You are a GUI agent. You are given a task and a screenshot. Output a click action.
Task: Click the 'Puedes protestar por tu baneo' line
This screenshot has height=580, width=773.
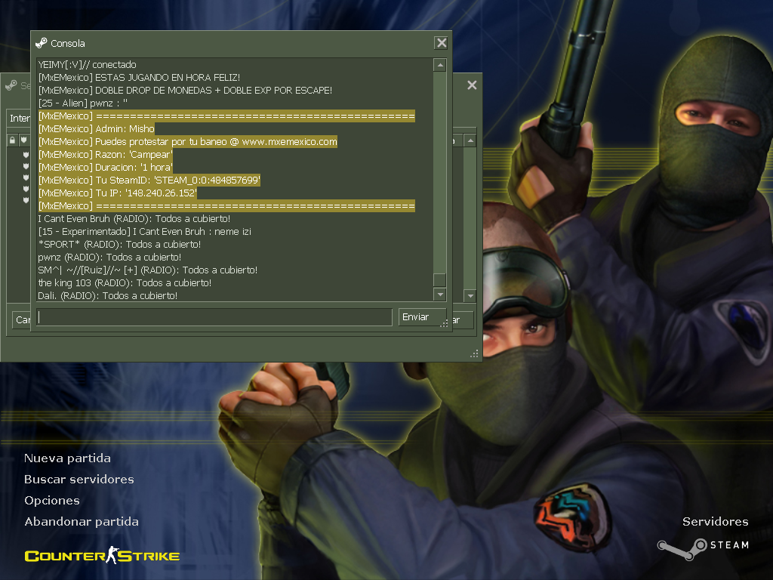(188, 141)
